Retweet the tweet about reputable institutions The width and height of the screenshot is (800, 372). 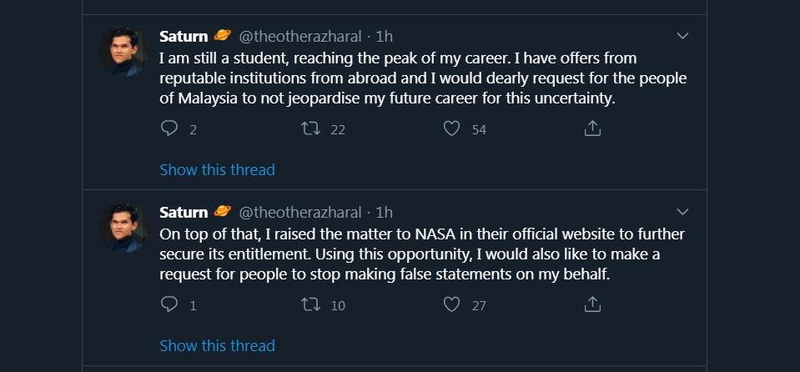(x=310, y=128)
